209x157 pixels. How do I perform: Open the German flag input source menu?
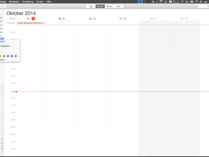pyautogui.click(x=205, y=2)
